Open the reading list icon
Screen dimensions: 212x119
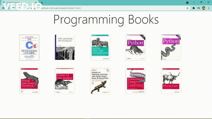coord(198,8)
